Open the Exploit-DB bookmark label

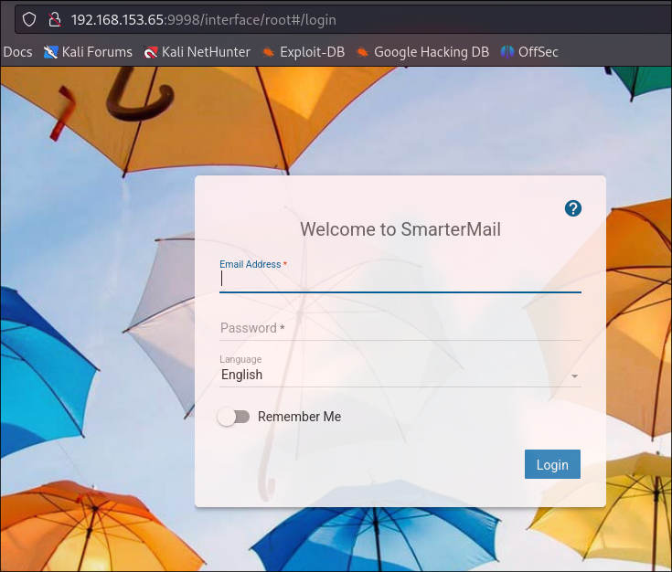(313, 52)
